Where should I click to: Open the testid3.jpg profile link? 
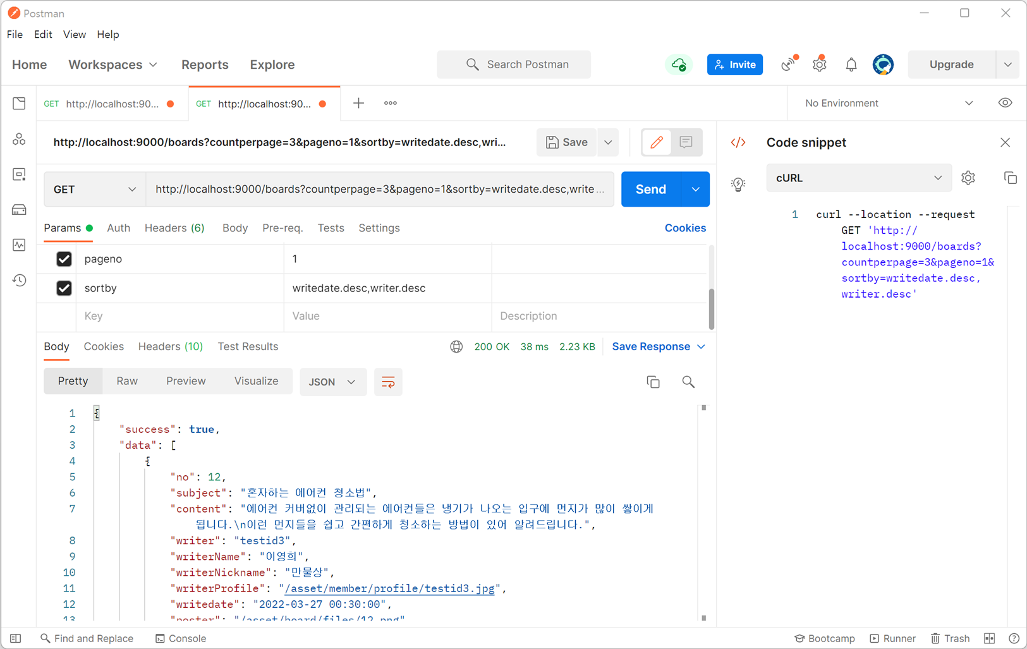tap(389, 588)
